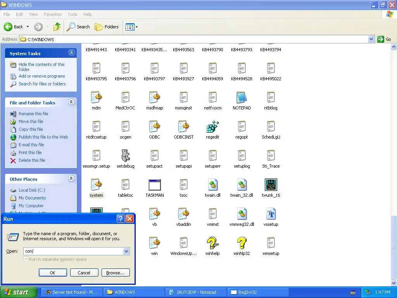
Task: Select the ntbtlog text file
Action: [271, 97]
